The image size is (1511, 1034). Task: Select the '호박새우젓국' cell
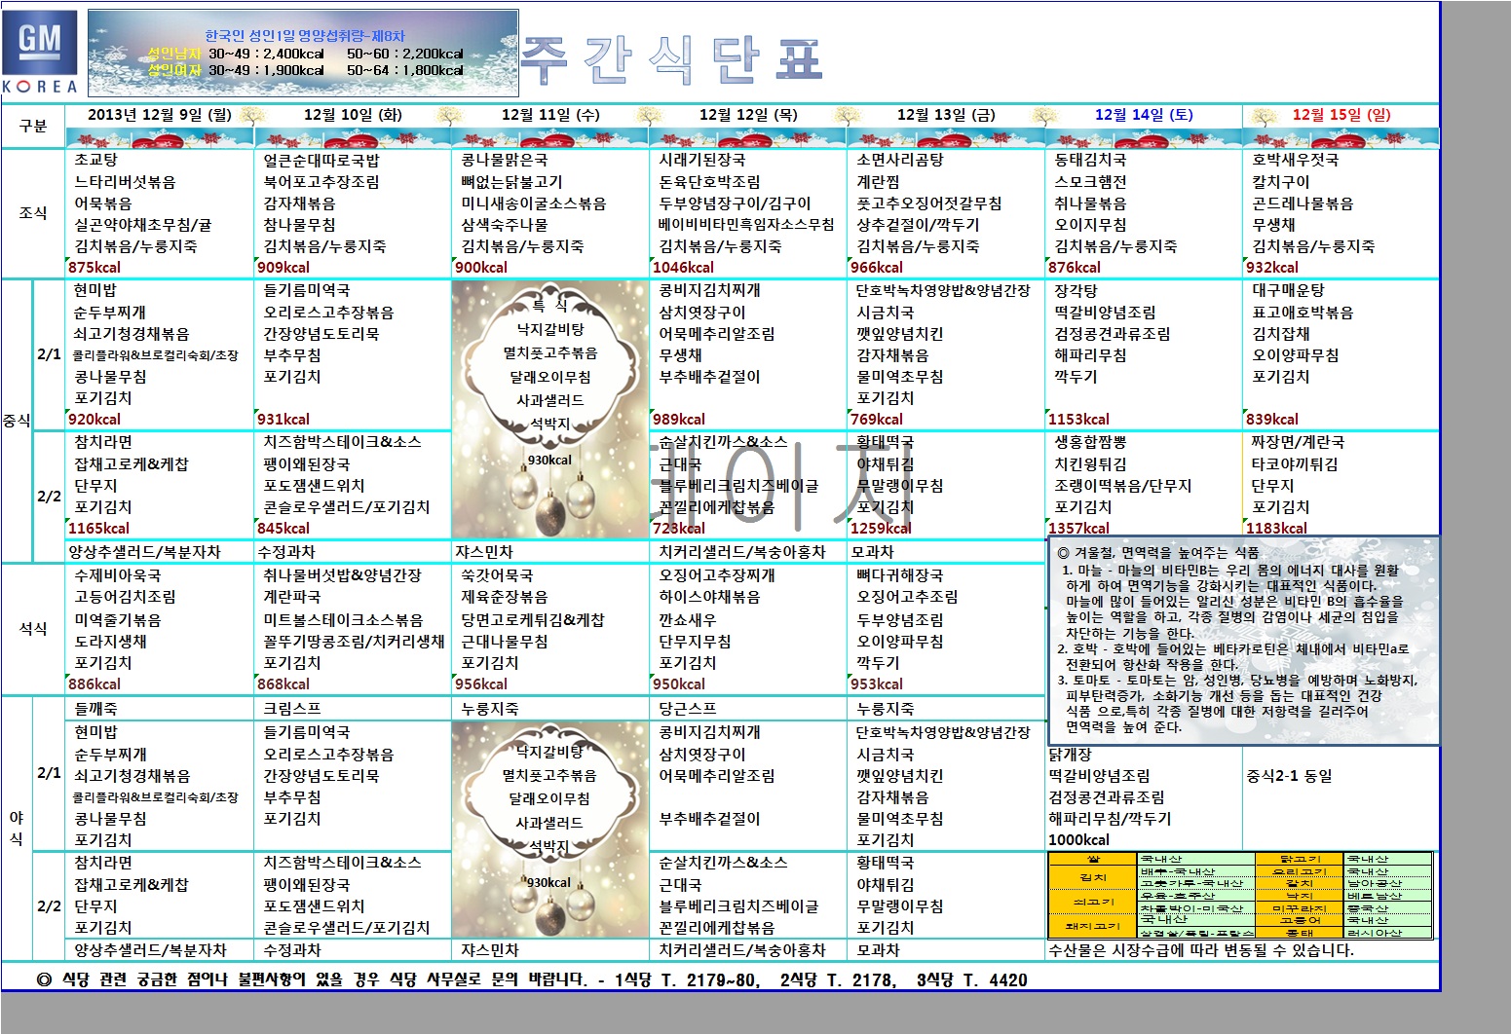click(x=1295, y=160)
